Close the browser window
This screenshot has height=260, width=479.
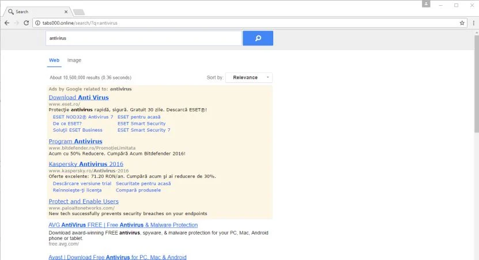tap(472, 5)
